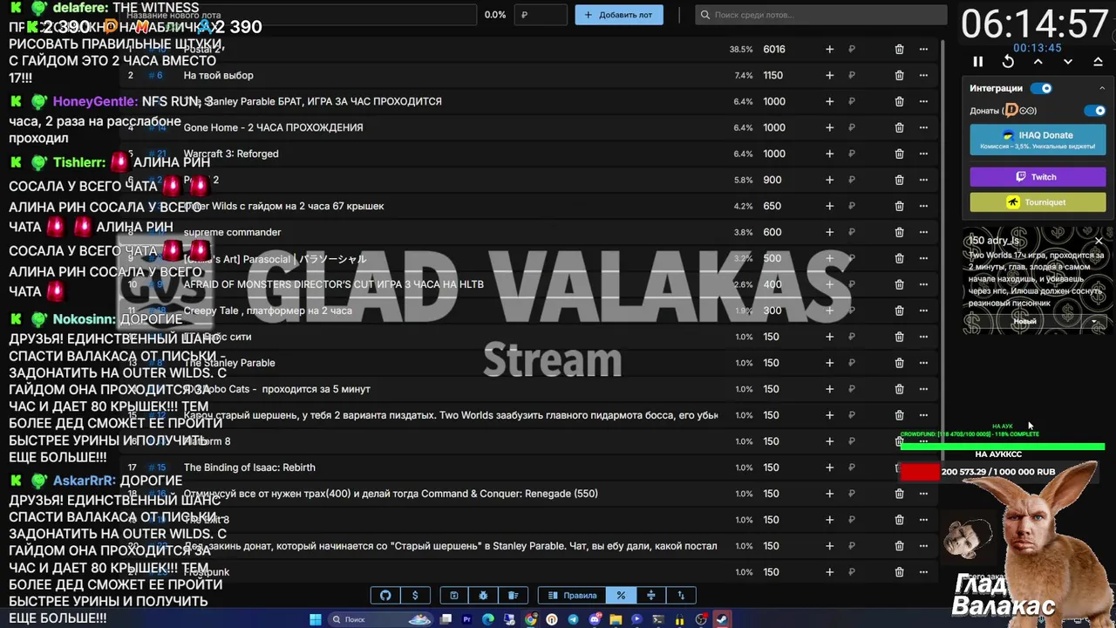Screen dimensions: 1116x628
Task: Delete the Command & Conquer: Renegade lot
Action: pos(899,495)
